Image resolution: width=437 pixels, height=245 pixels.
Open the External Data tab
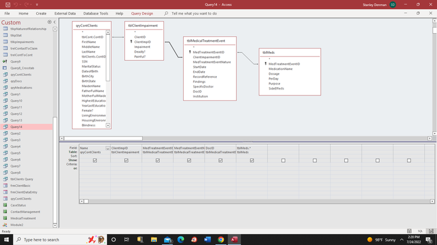tap(65, 13)
